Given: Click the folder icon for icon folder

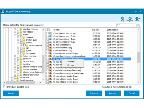Looking at the screenshot, I should (24, 48).
